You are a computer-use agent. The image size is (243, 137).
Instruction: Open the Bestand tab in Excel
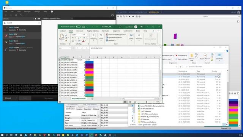coord(62,31)
